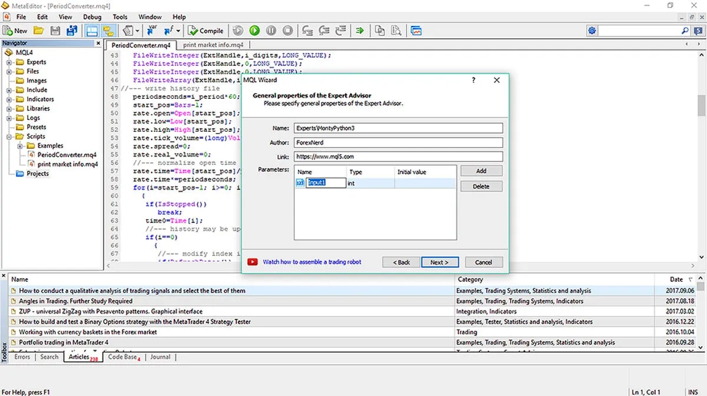
Task: Click the Step Into debug icon
Action: pyautogui.click(x=307, y=31)
